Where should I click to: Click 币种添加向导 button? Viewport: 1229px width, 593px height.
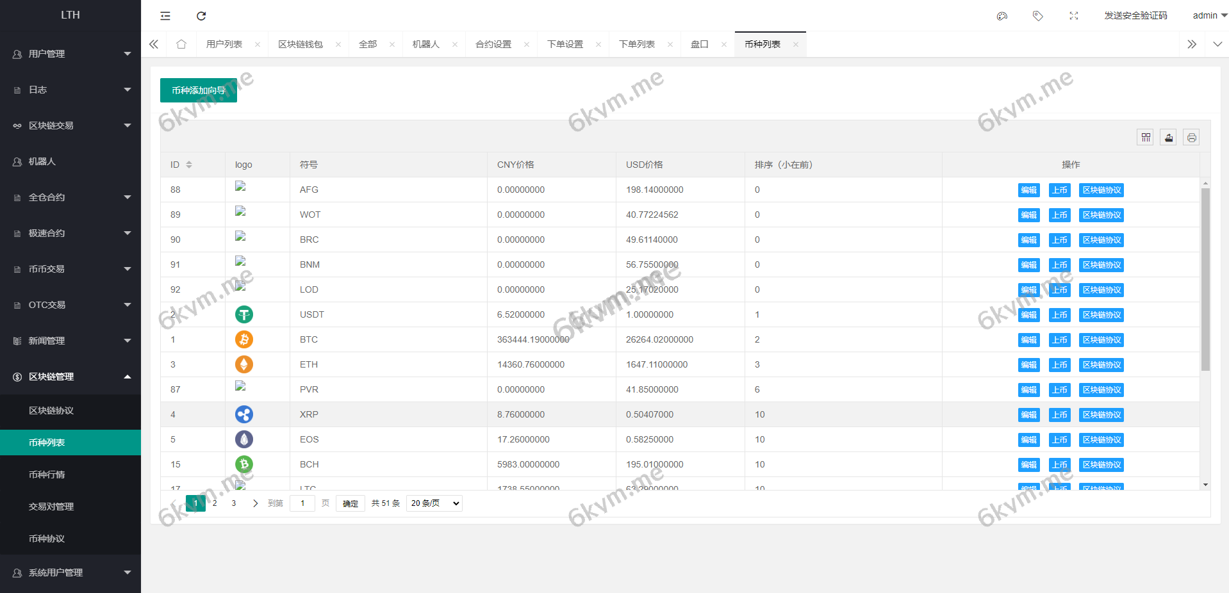[199, 90]
